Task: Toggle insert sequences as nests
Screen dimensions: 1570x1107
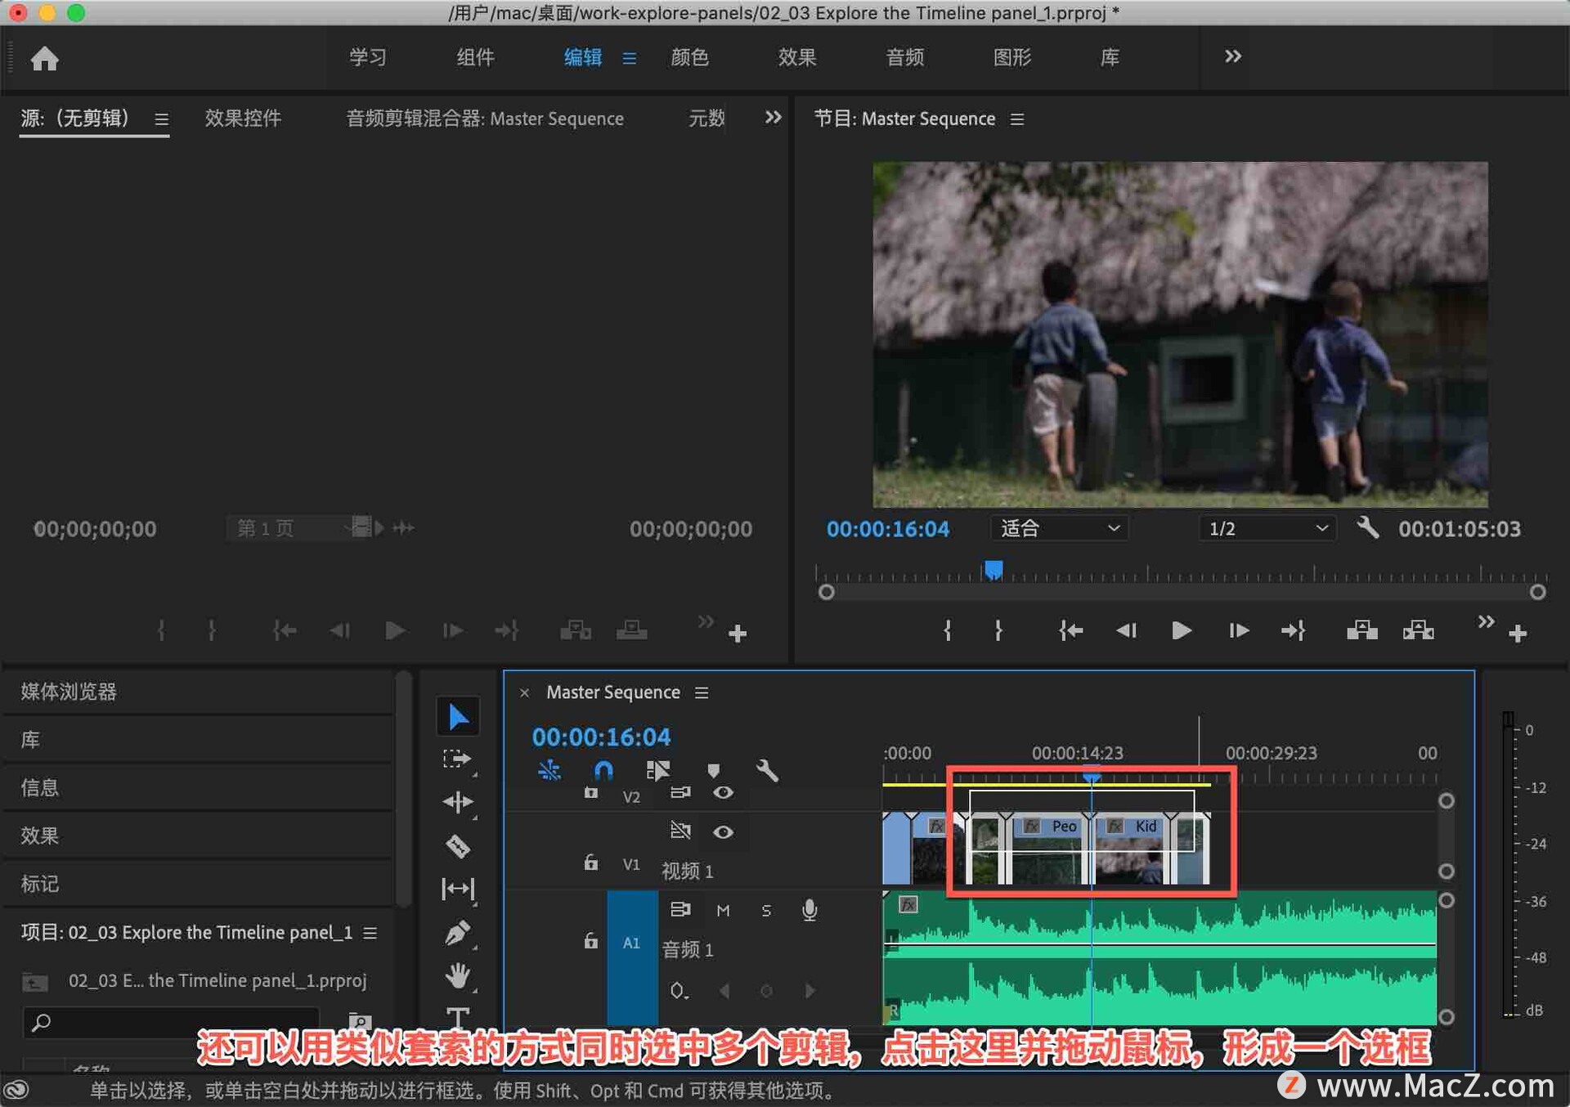Action: point(549,770)
